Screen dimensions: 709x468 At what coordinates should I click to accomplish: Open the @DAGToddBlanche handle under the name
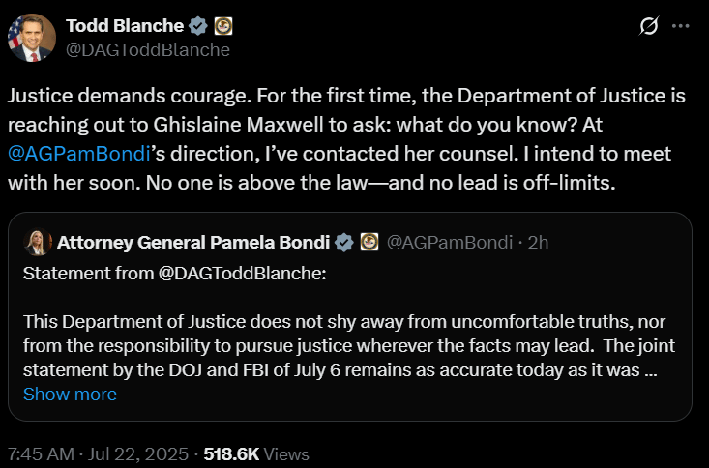point(147,49)
